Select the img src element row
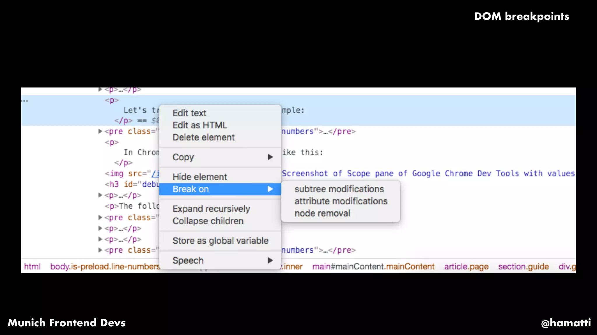This screenshot has height=335, width=597. 132,174
